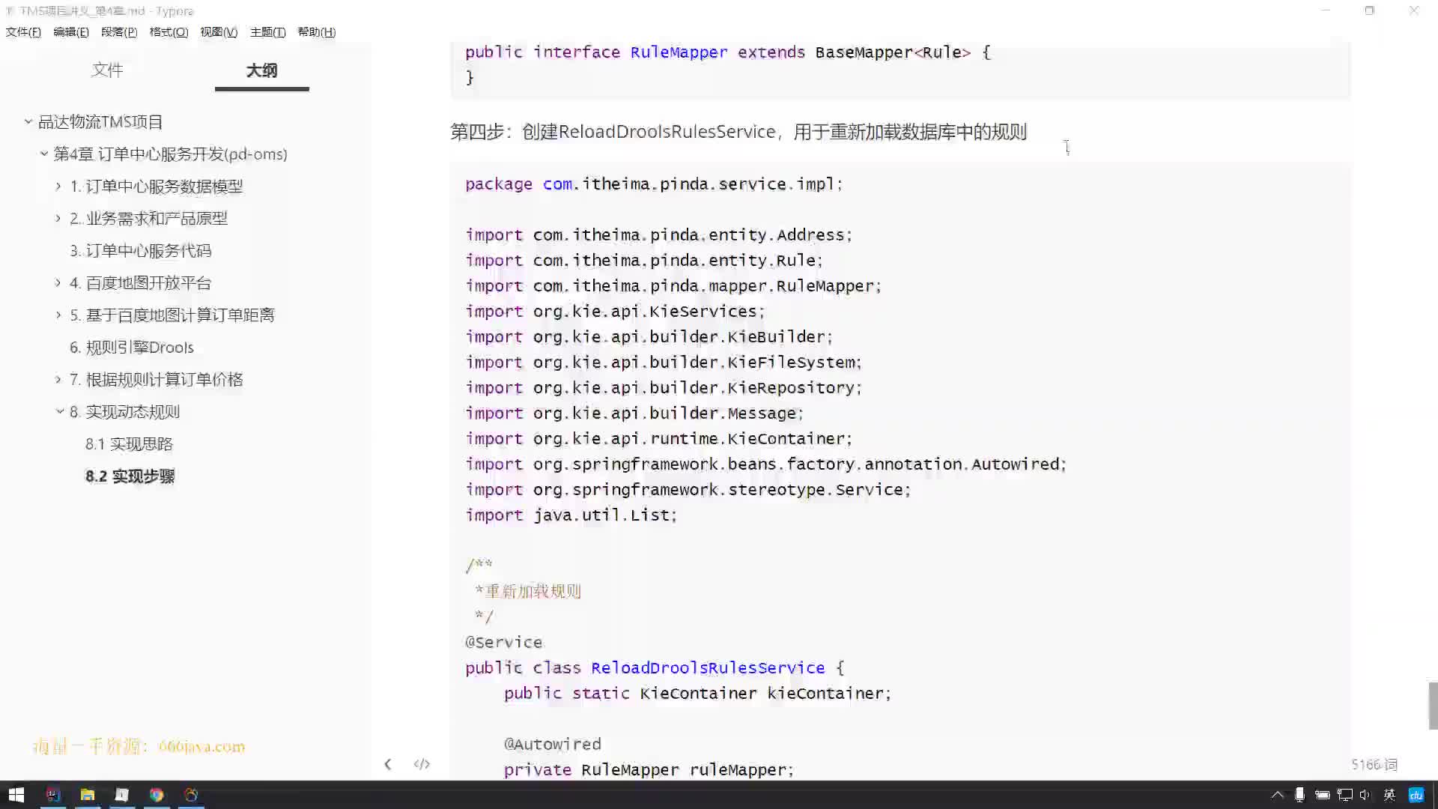
Task: Open the 格式(O) menu
Action: [169, 31]
